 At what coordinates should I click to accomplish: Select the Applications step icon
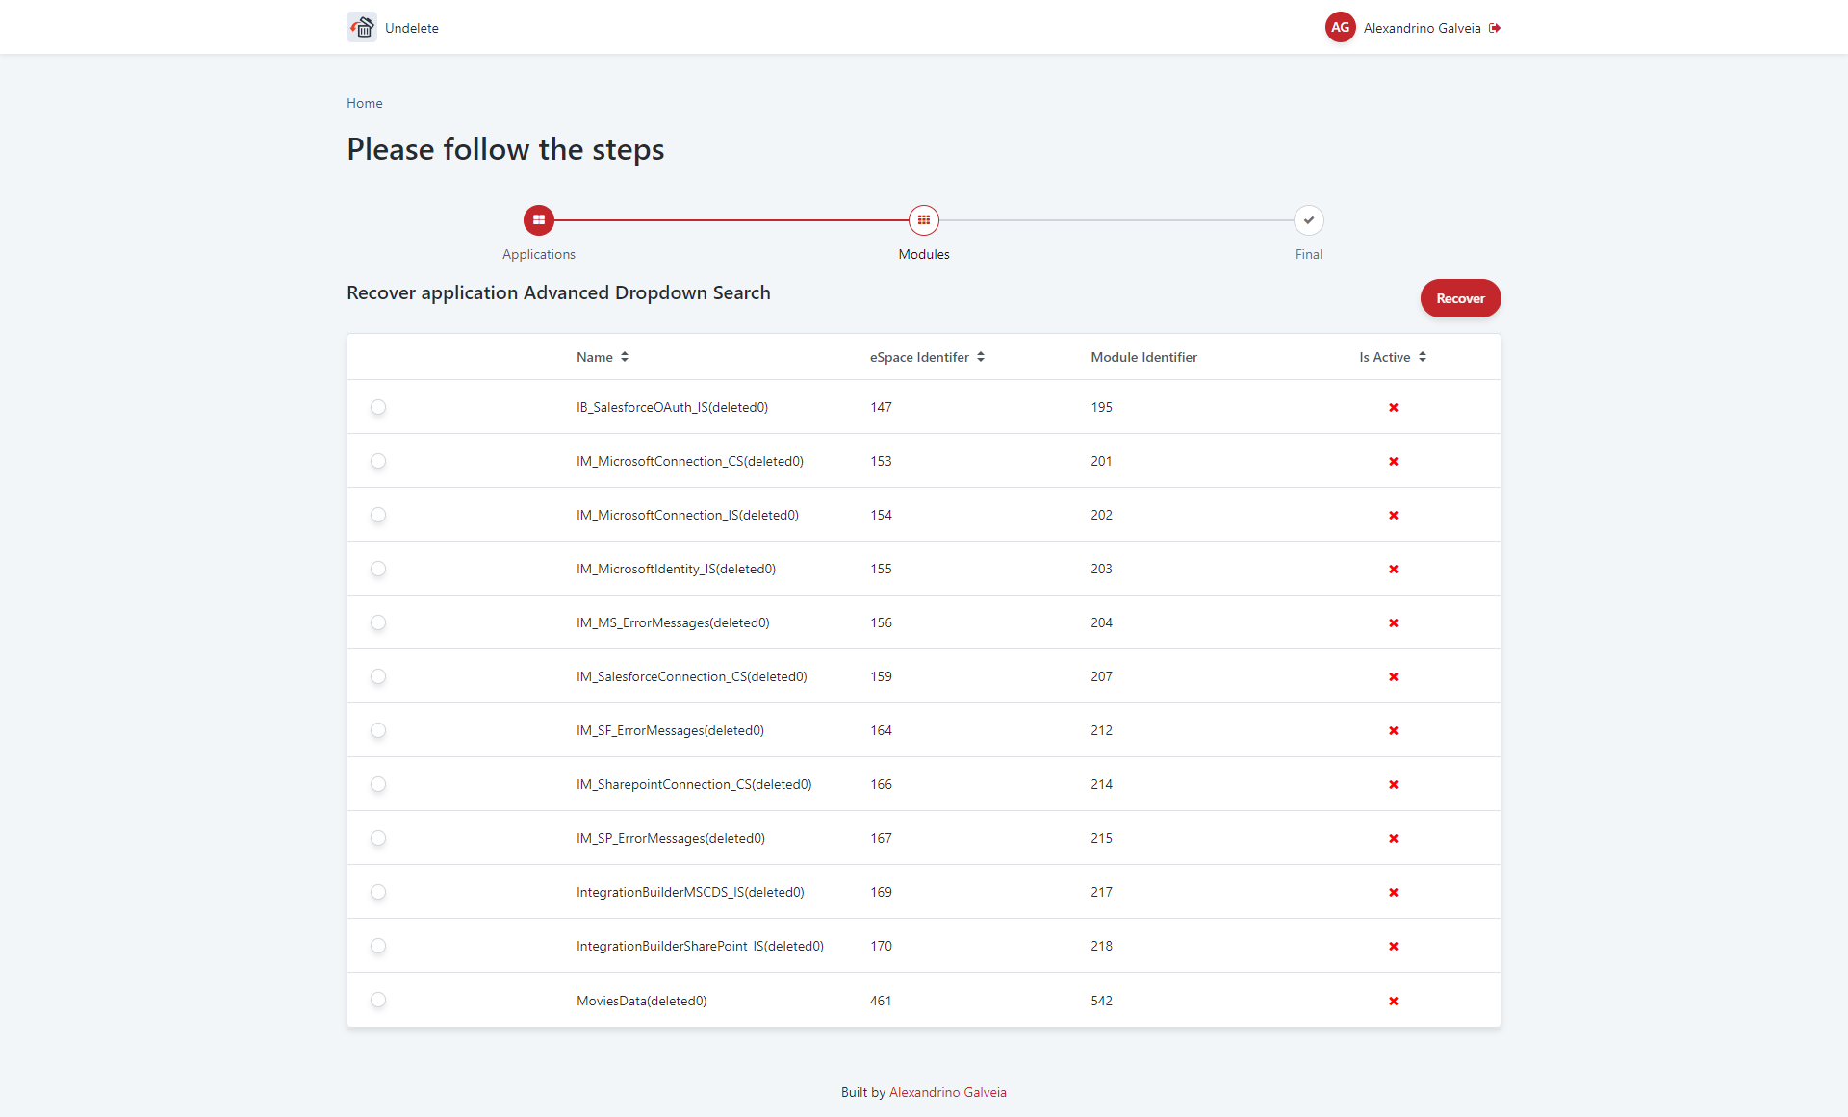coord(539,219)
